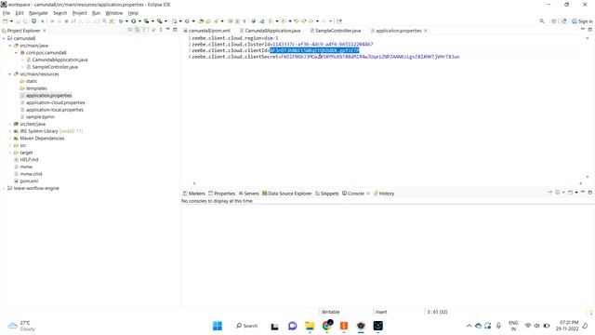The height and width of the screenshot is (335, 595).
Task: Open the Window menu
Action: click(x=113, y=13)
